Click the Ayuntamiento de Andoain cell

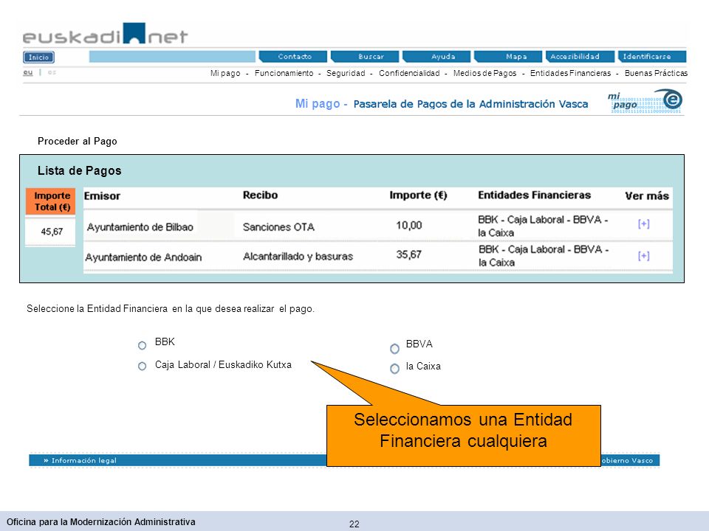[x=143, y=257]
